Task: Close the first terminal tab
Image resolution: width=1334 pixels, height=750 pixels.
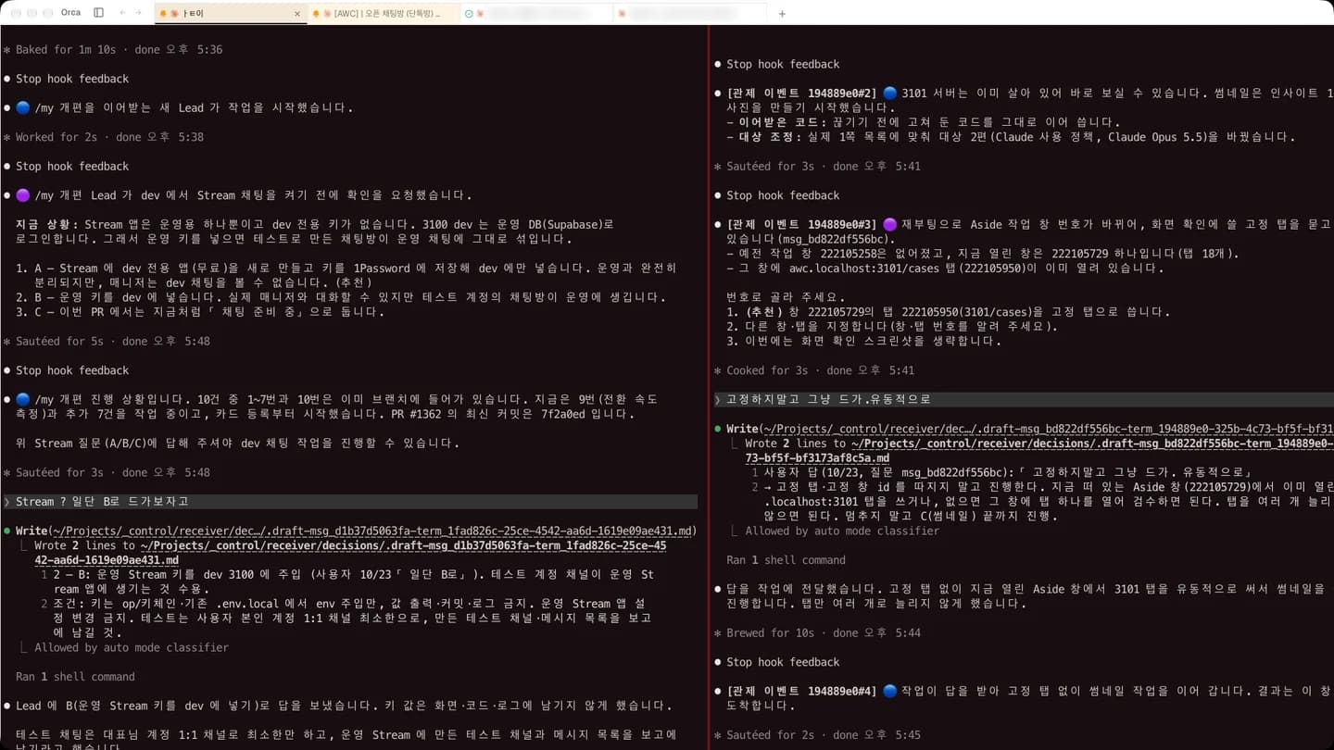Action: point(297,14)
